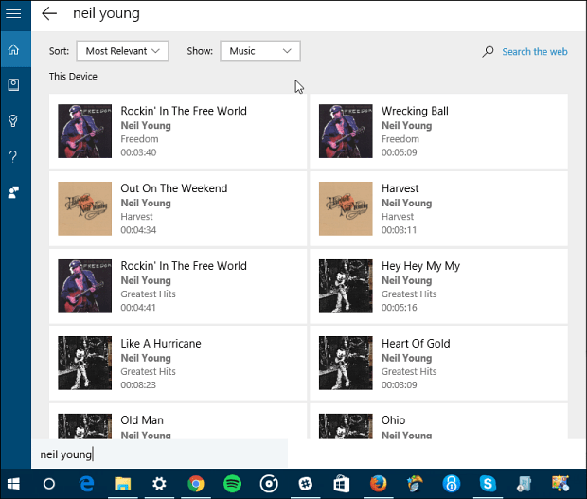This screenshot has width=587, height=499.
Task: Launch Firefox from taskbar
Action: (378, 484)
